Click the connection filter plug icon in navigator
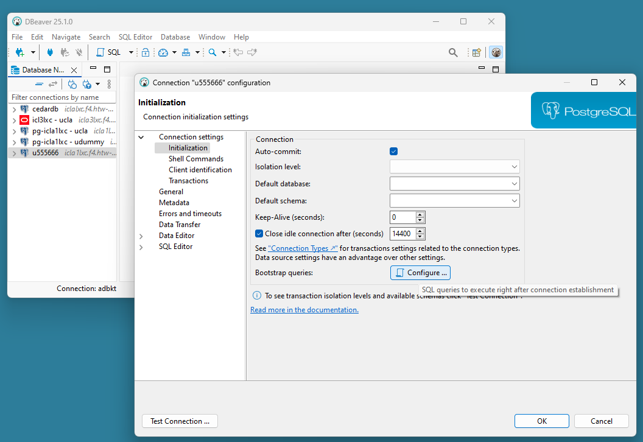 coord(87,84)
